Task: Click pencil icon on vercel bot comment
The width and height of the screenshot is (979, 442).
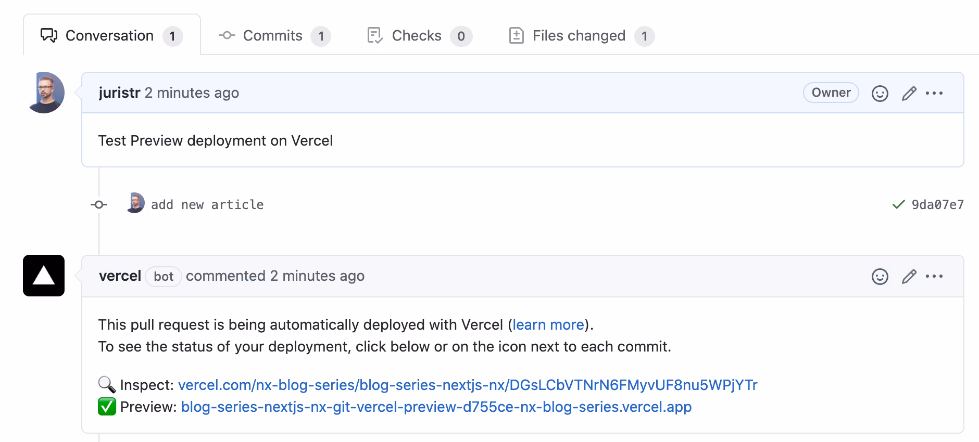Action: pos(909,277)
